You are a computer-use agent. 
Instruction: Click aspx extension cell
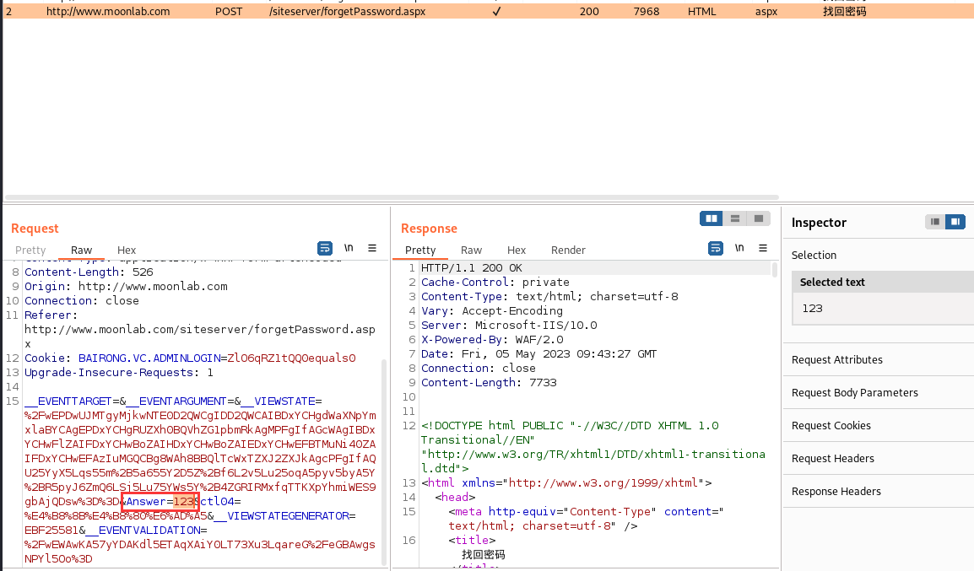point(766,11)
